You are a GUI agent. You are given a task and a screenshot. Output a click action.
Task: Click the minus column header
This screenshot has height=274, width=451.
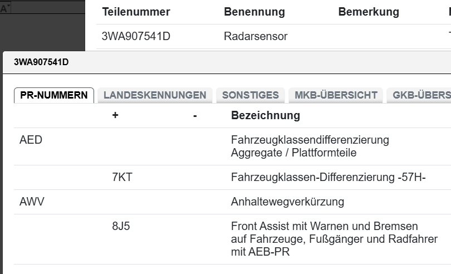[x=195, y=116]
